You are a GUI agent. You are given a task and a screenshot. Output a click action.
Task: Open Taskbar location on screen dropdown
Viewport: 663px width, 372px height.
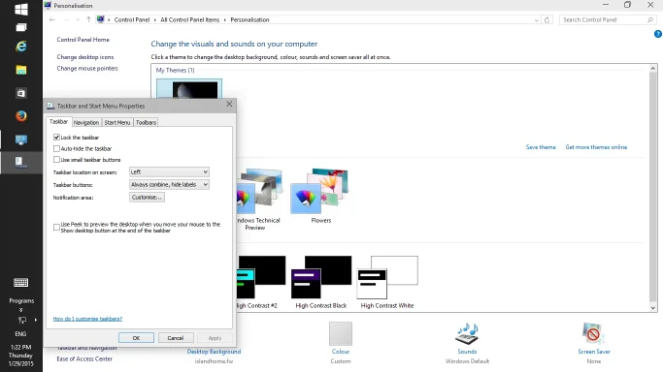[x=169, y=172]
